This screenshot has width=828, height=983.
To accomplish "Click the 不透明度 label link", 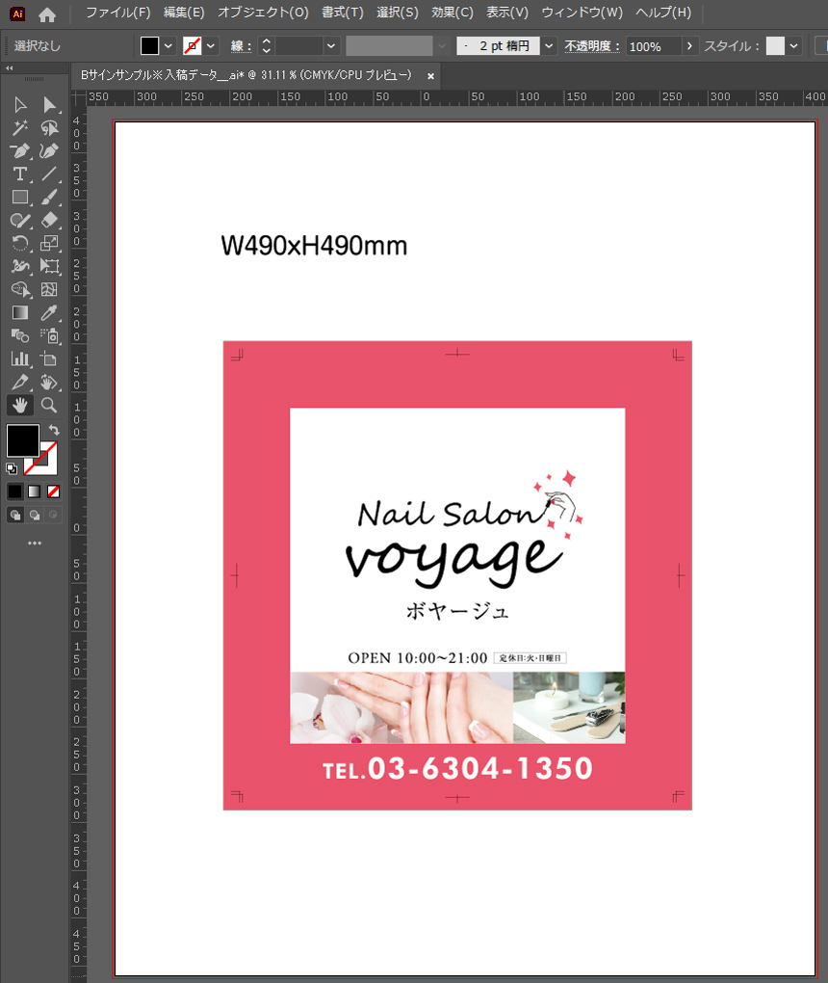I will pyautogui.click(x=592, y=46).
